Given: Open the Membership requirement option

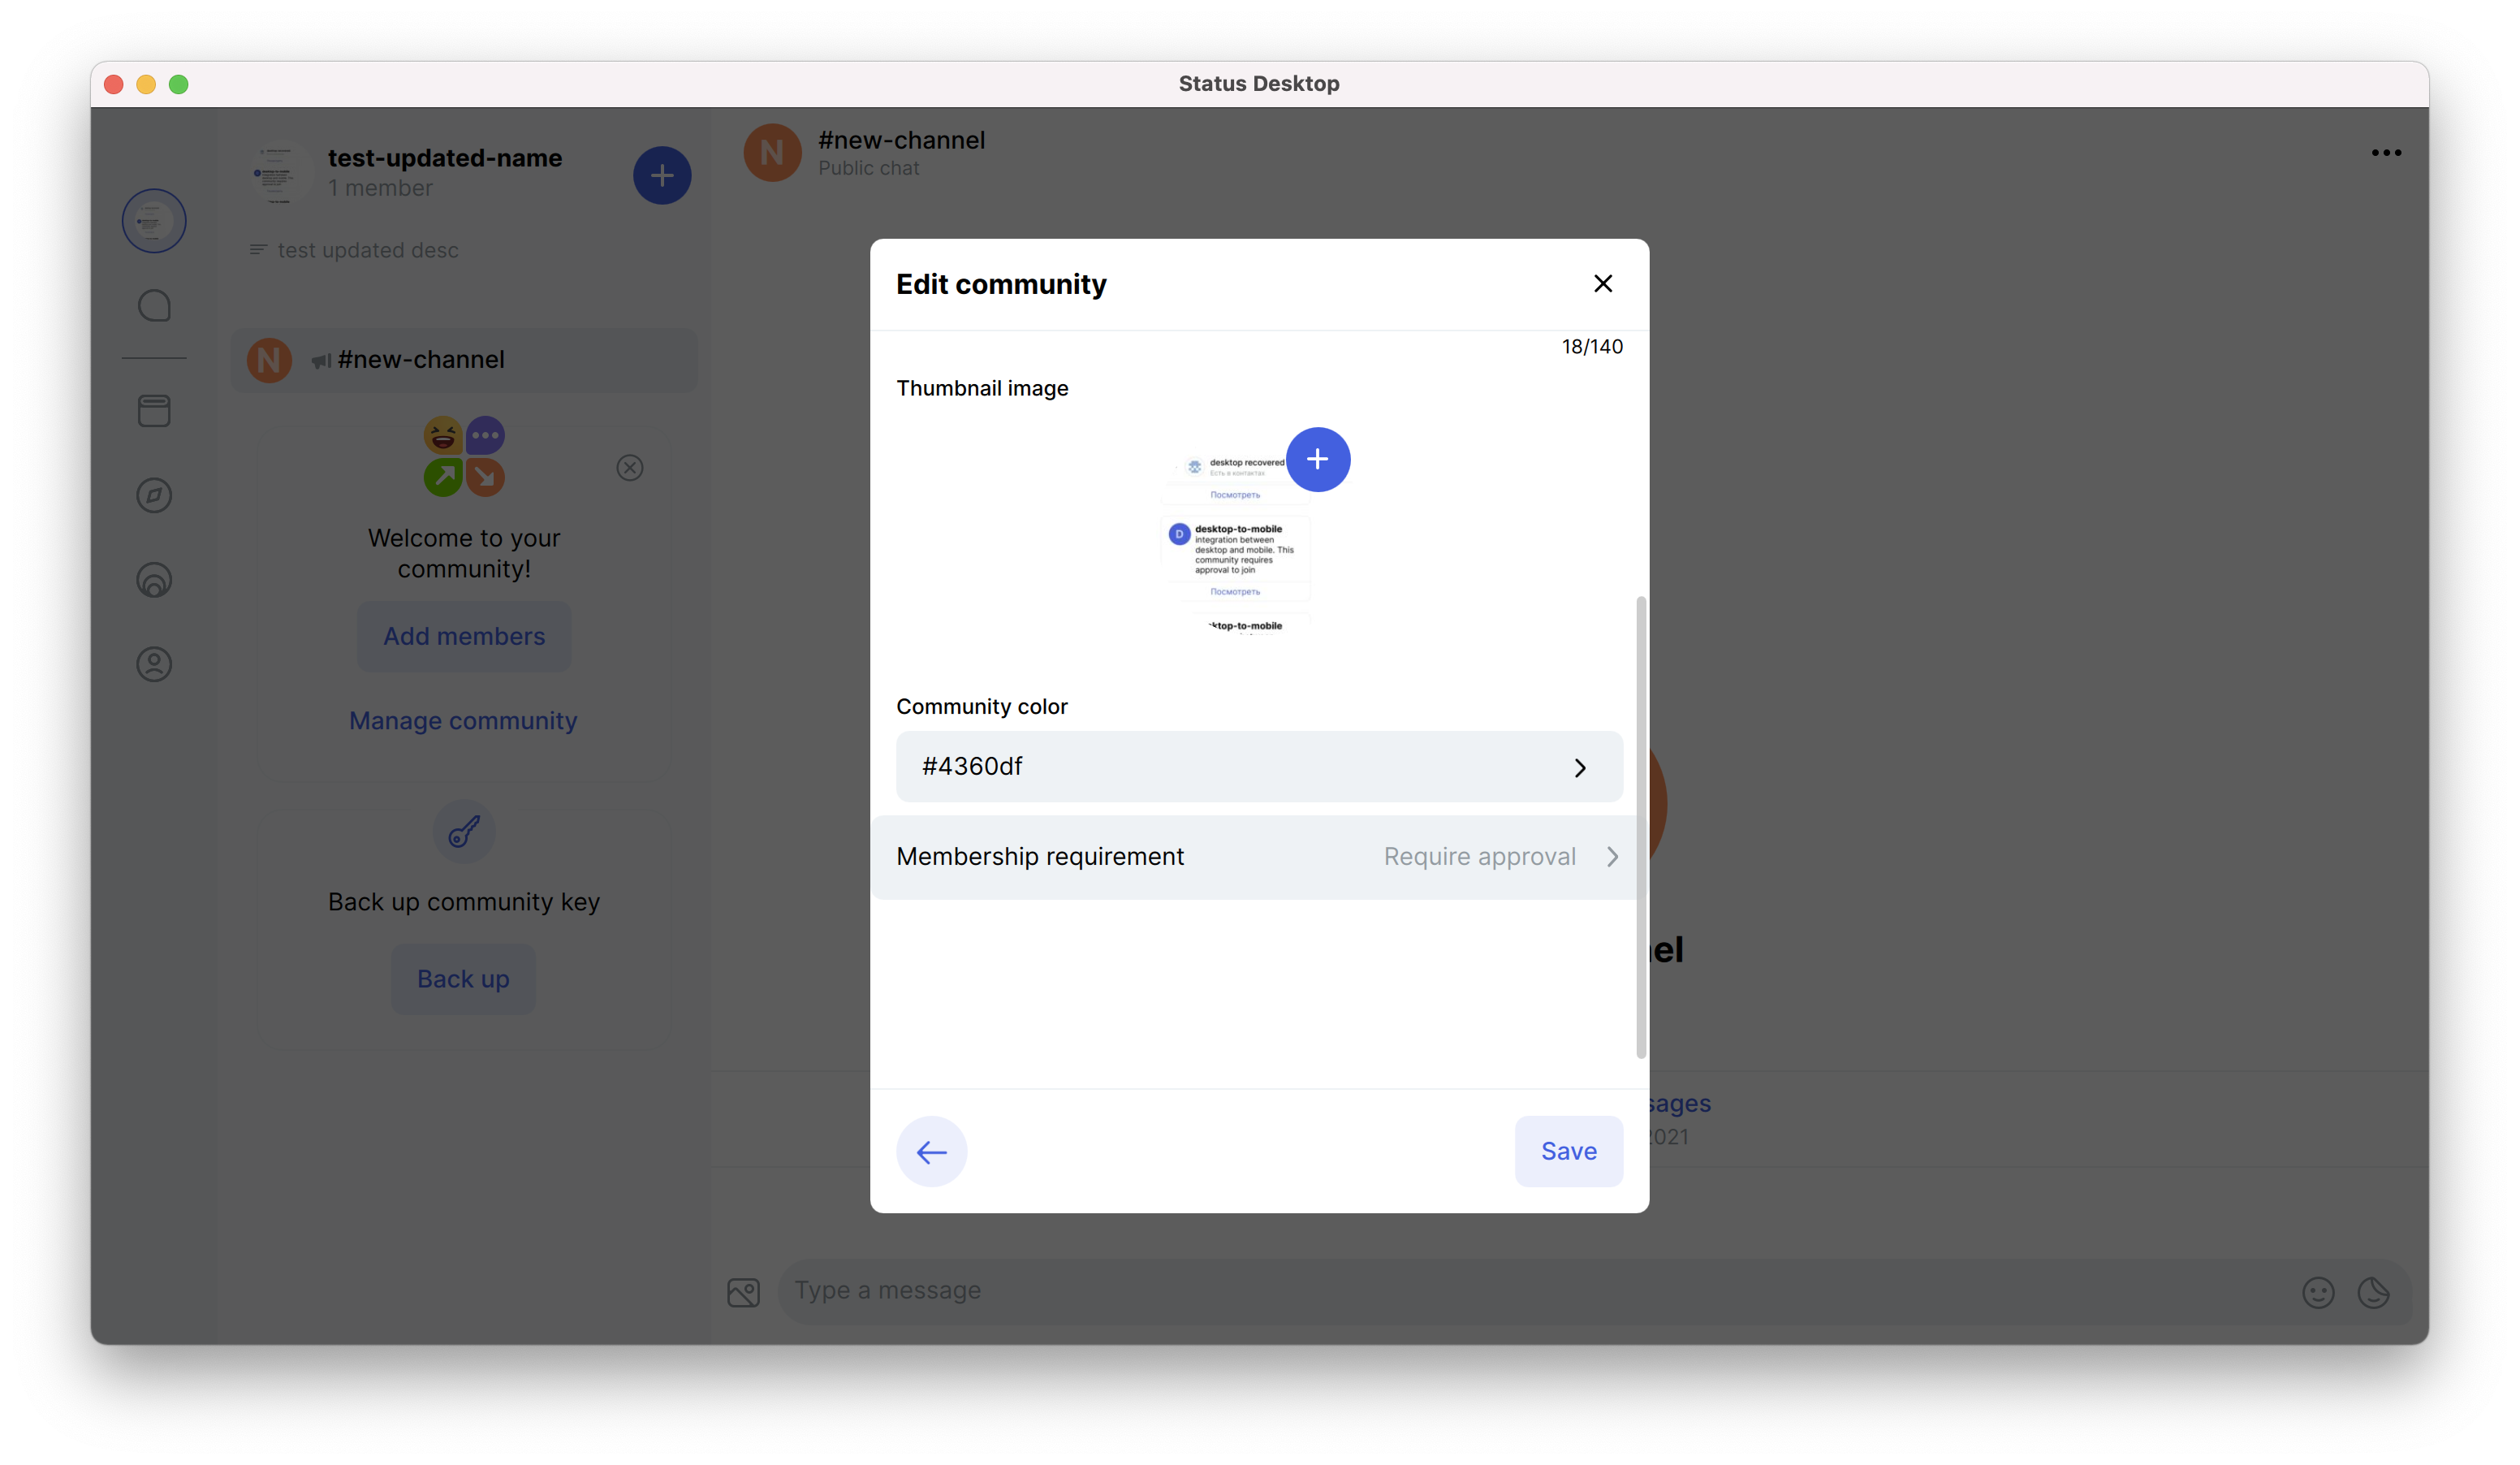Looking at the screenshot, I should [1040, 857].
